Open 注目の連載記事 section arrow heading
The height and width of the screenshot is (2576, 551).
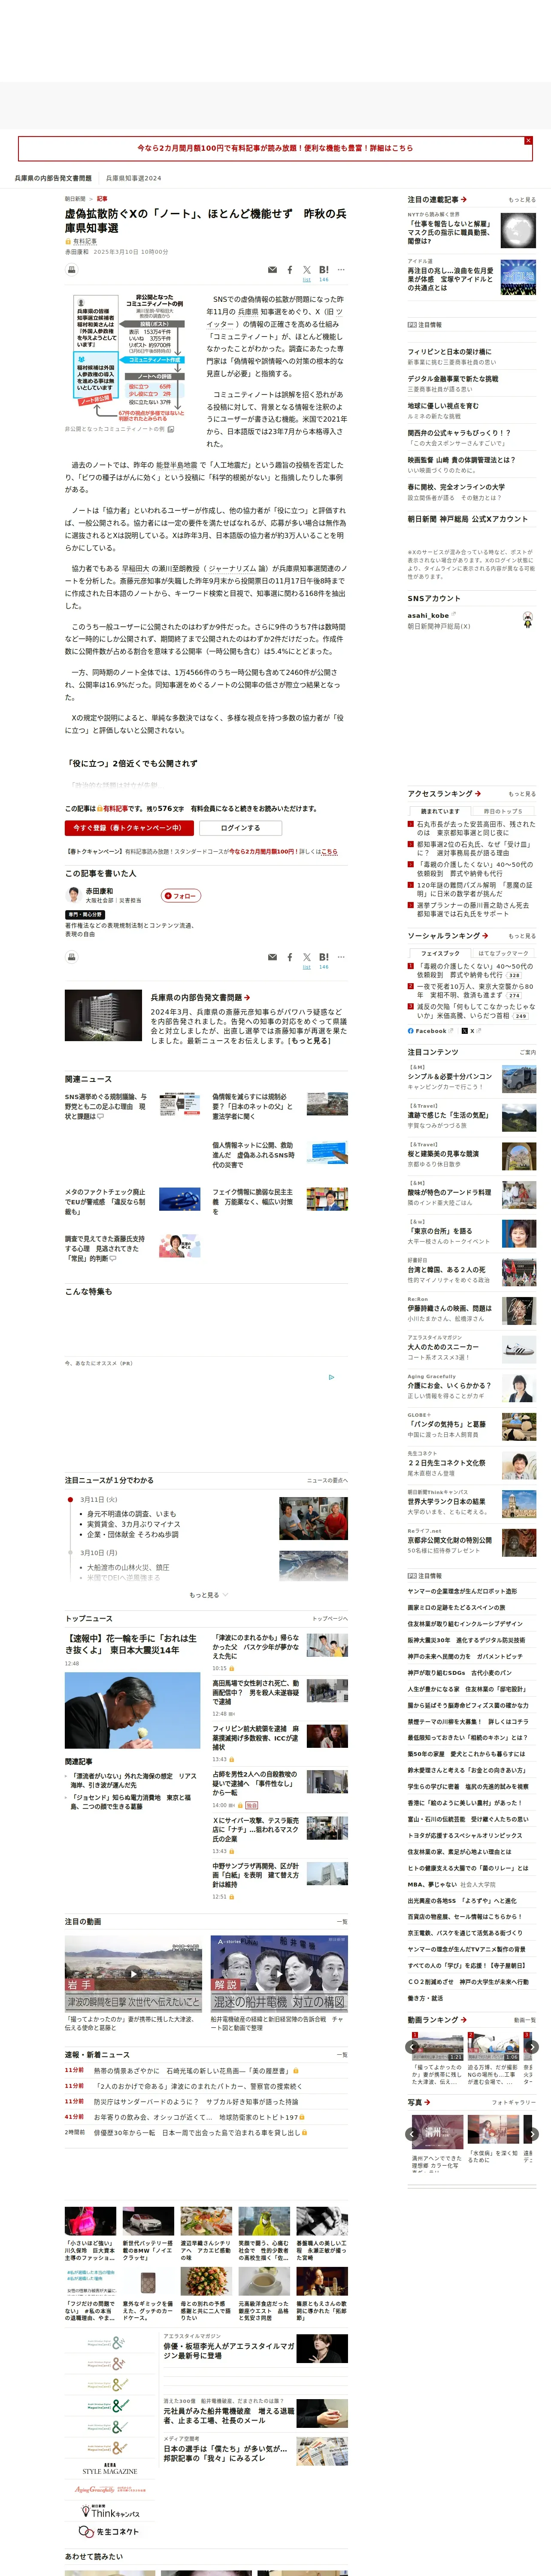point(437,199)
